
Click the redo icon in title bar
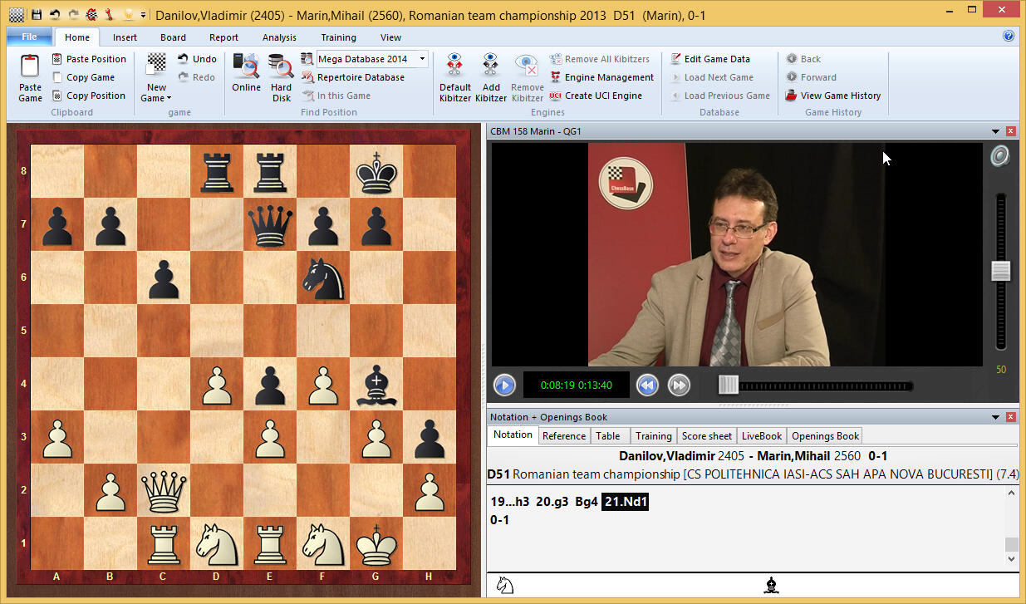[x=73, y=14]
